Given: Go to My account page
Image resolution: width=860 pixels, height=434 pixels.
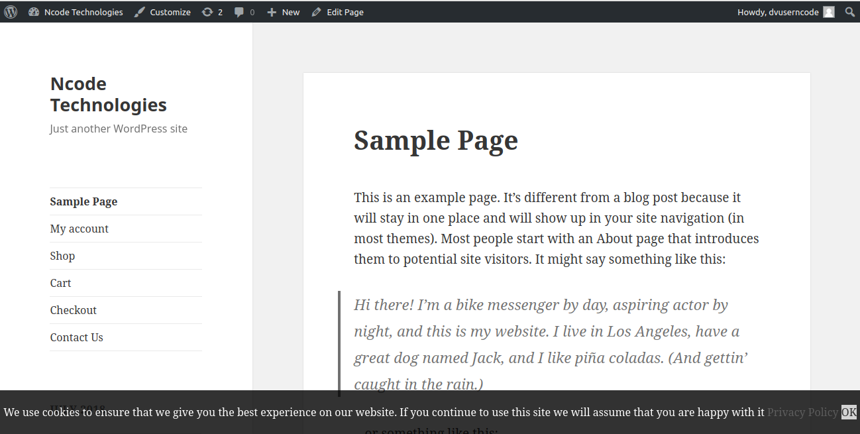Looking at the screenshot, I should (80, 229).
